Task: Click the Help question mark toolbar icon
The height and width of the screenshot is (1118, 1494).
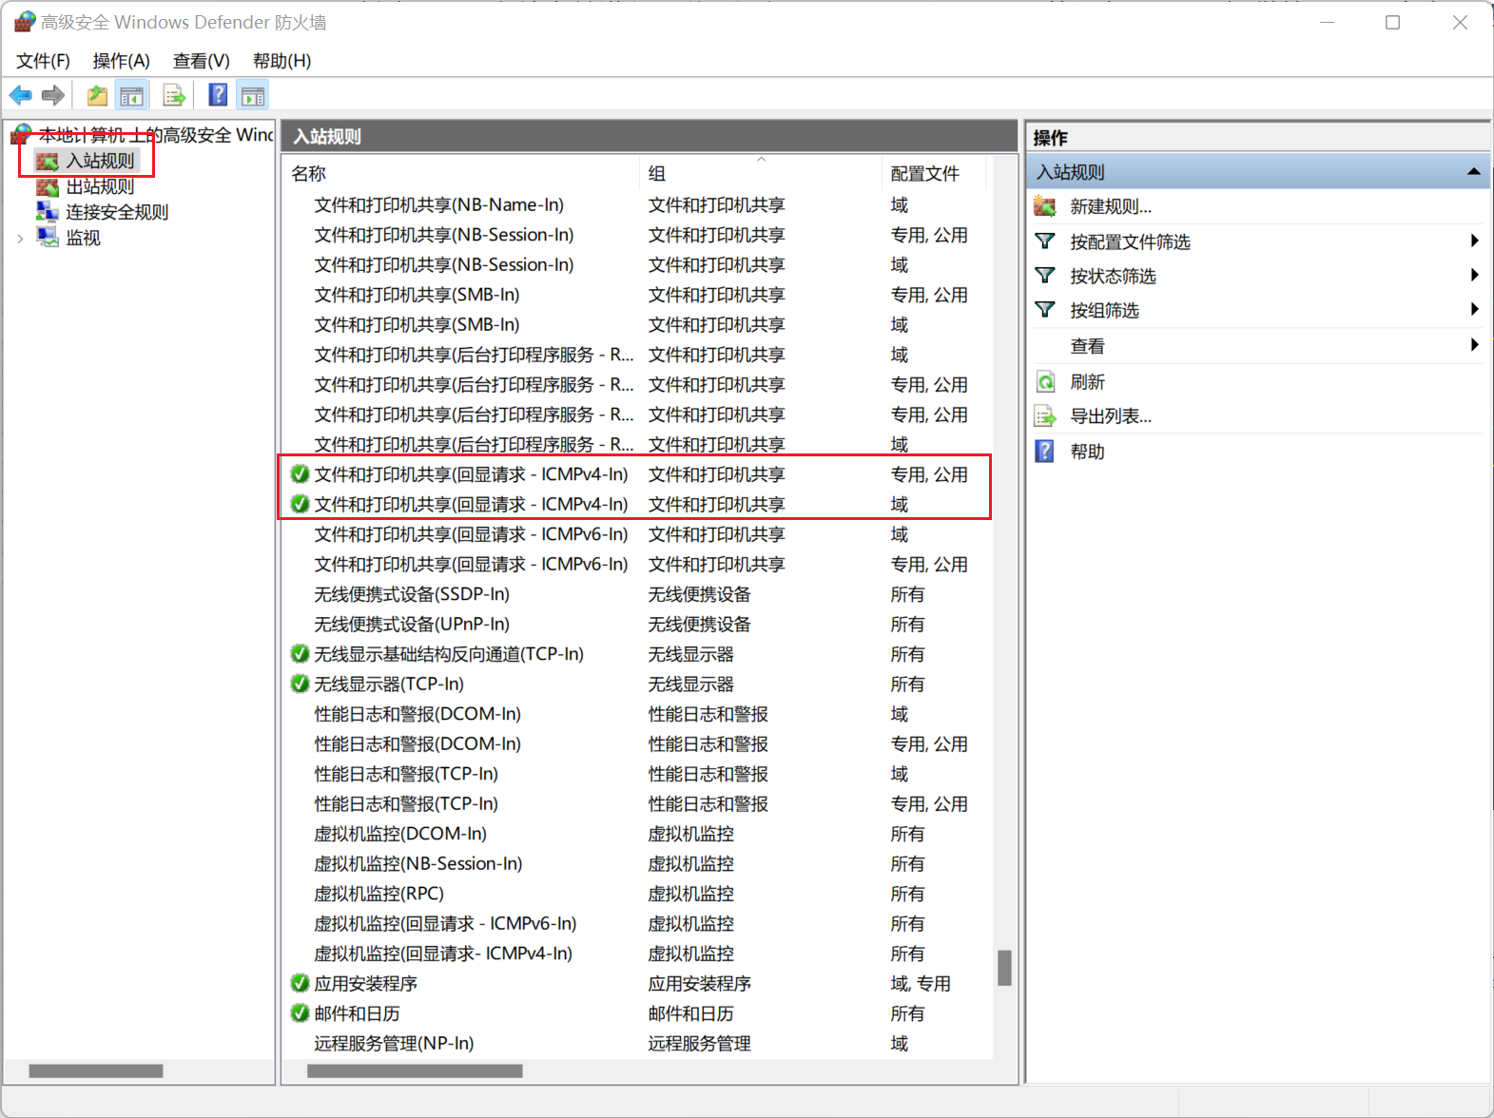Action: tap(218, 95)
